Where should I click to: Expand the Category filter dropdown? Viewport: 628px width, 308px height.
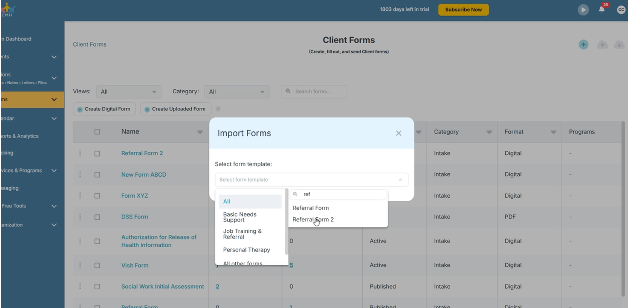pos(237,92)
